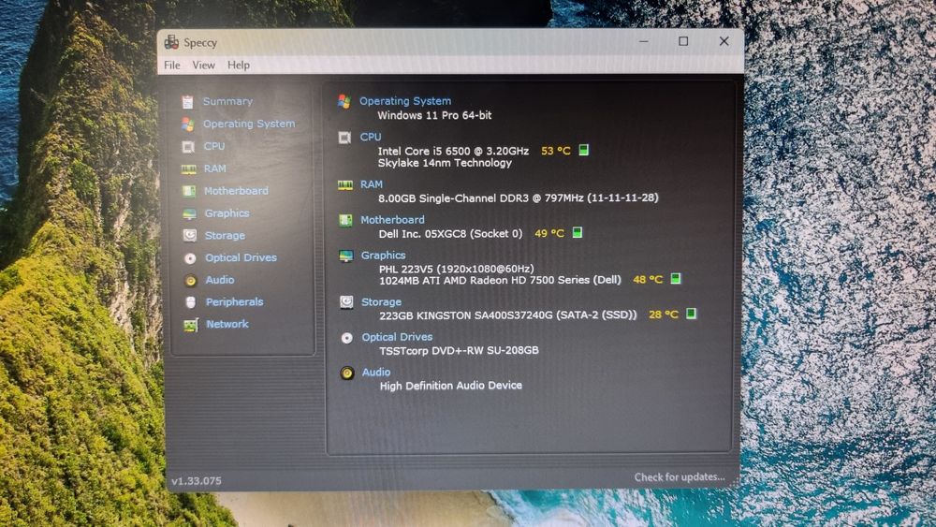
Task: Select the TSSTcorp DVD+-RW SU-208GB text
Action: pyautogui.click(x=459, y=350)
